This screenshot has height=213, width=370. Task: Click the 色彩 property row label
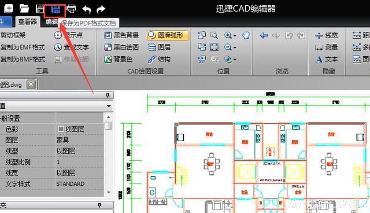click(12, 129)
